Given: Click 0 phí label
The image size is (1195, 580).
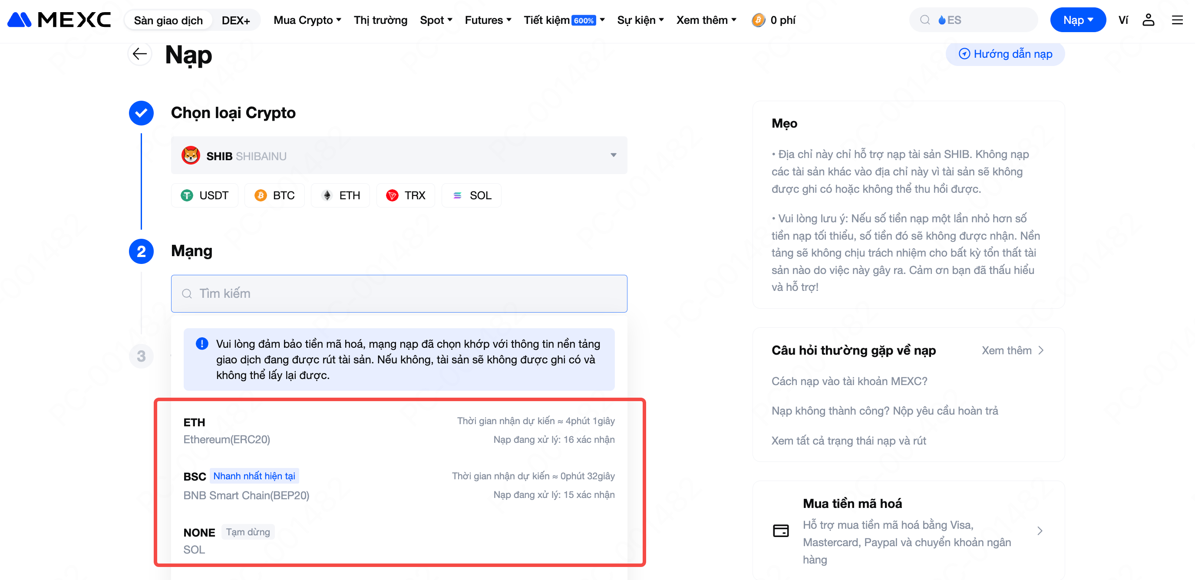Looking at the screenshot, I should [x=782, y=20].
